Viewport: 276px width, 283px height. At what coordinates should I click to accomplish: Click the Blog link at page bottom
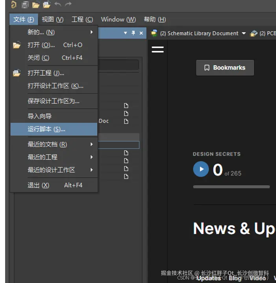click(235, 278)
